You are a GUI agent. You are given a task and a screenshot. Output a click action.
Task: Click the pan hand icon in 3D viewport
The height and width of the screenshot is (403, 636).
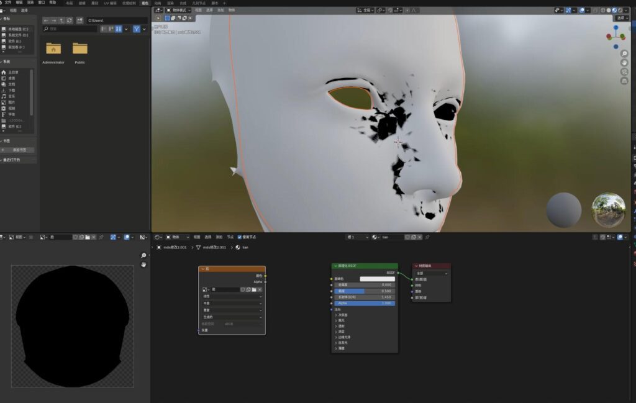(x=624, y=63)
